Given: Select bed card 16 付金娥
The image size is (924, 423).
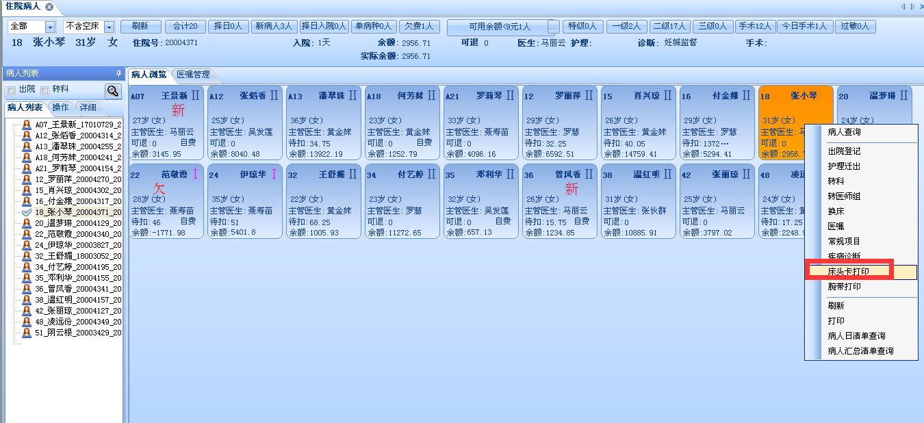Looking at the screenshot, I should point(717,123).
